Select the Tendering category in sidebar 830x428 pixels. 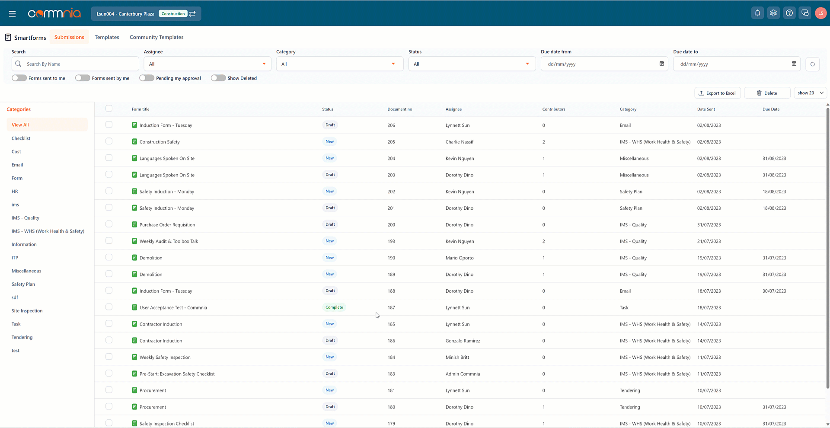pyautogui.click(x=22, y=337)
